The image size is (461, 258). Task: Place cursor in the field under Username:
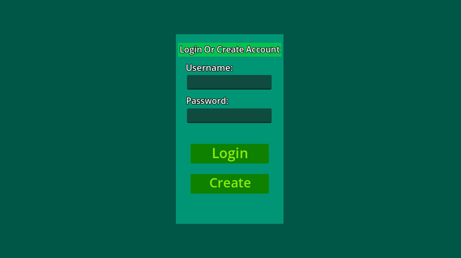(229, 82)
